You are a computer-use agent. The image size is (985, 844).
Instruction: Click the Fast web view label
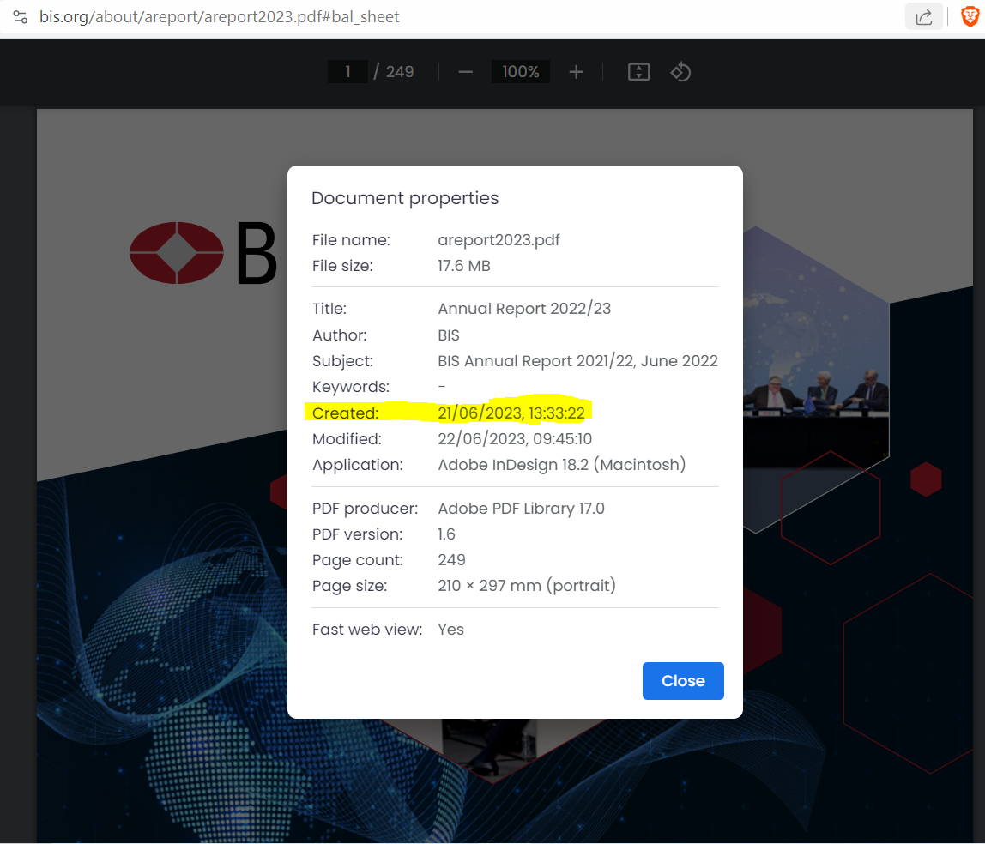point(367,630)
